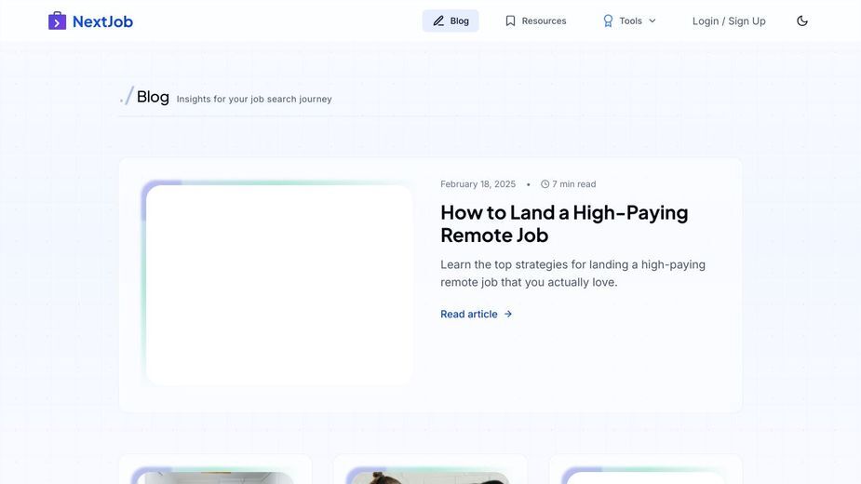Open the Tools menu

pyautogui.click(x=629, y=20)
